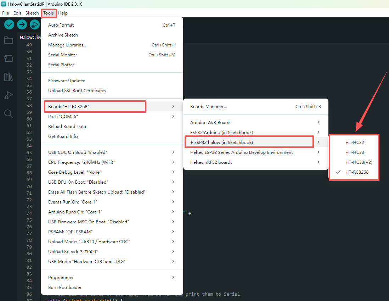
Task: Open Heltec nRF52 boards submenu
Action: coord(256,162)
